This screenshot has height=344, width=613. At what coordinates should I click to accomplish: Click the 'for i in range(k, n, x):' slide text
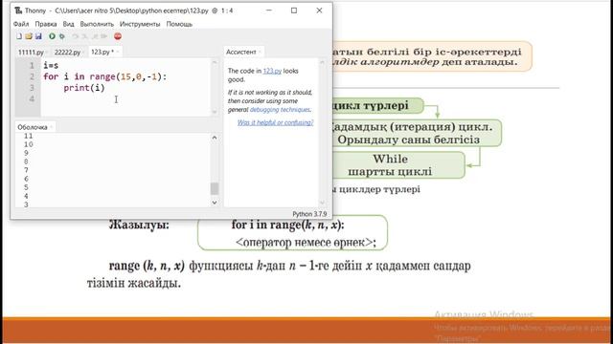click(287, 225)
